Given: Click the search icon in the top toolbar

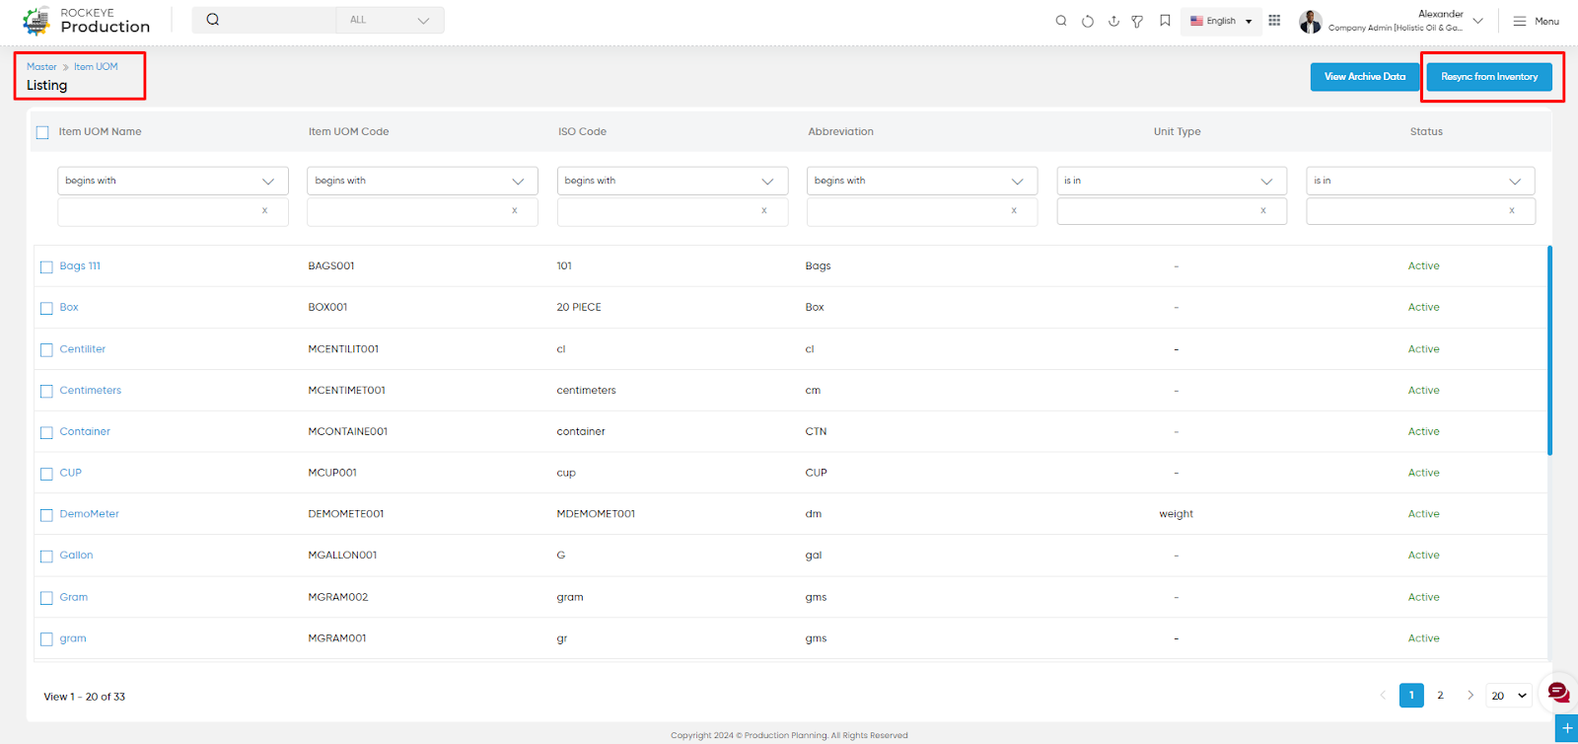Looking at the screenshot, I should (x=1061, y=21).
